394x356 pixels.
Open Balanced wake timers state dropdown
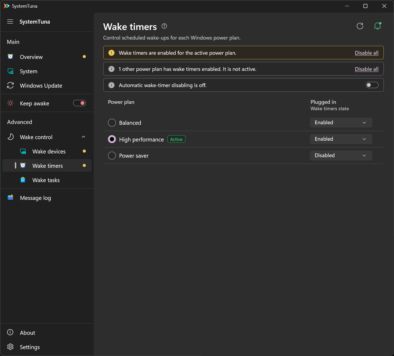point(341,123)
